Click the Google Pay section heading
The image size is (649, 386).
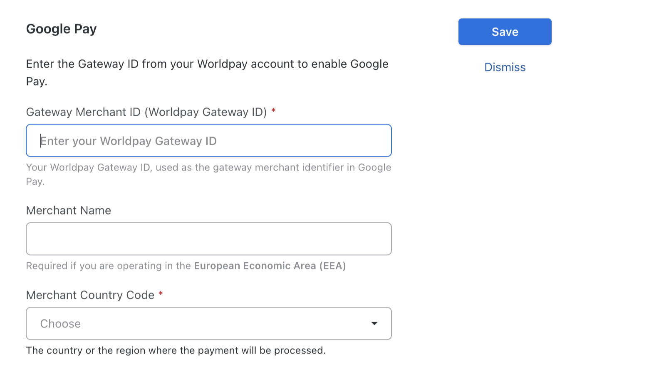(x=61, y=29)
